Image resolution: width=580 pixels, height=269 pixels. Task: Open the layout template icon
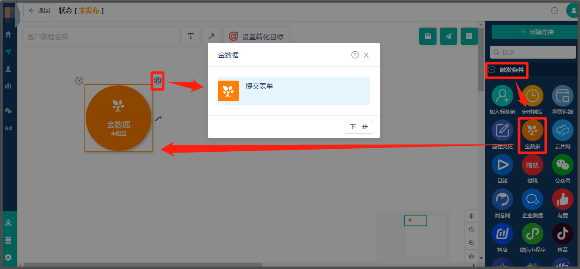pyautogui.click(x=469, y=37)
